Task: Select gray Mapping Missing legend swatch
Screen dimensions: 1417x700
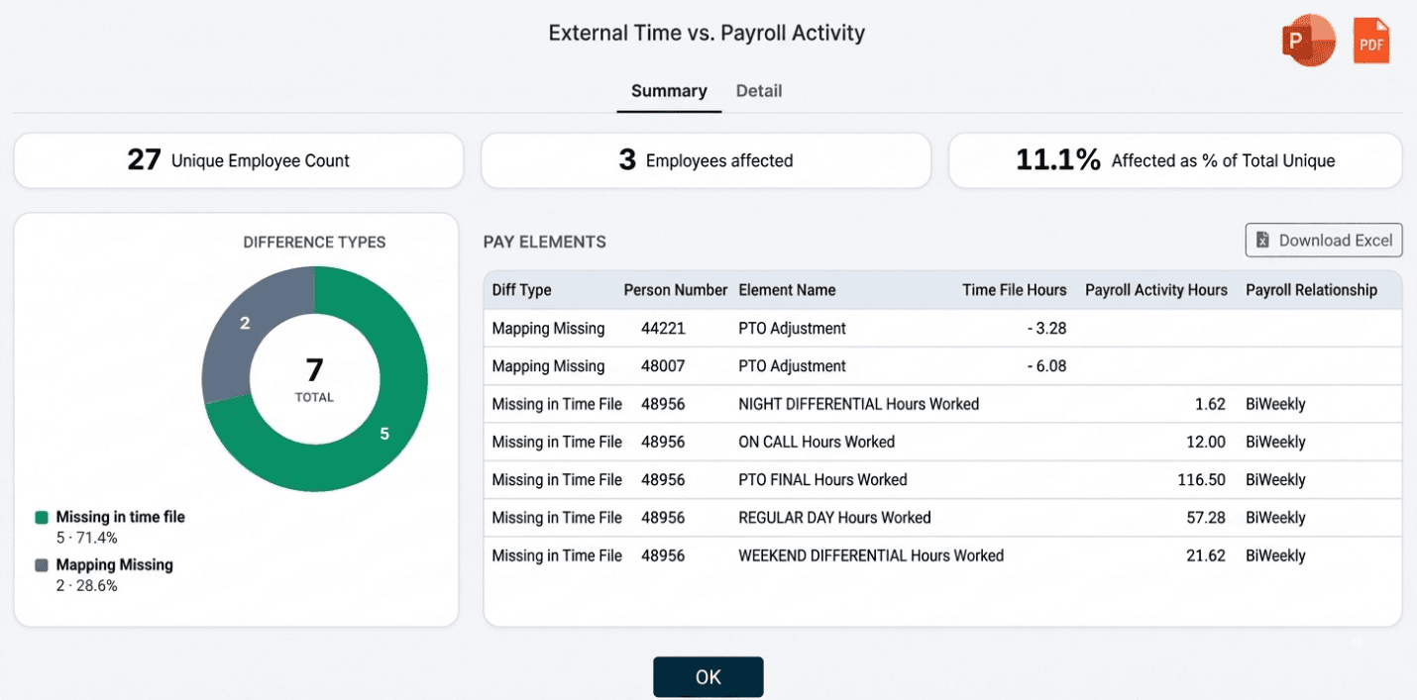Action: (42, 565)
